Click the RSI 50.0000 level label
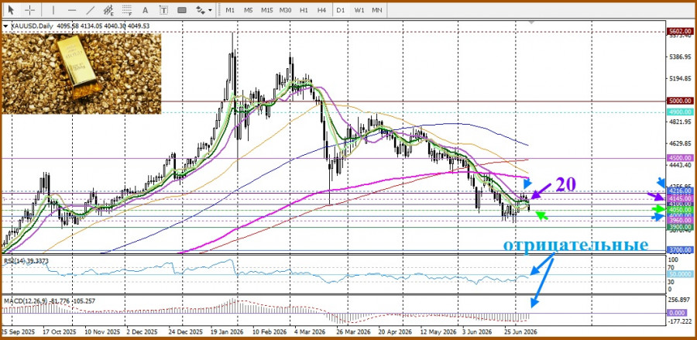697x340 pixels. pos(680,275)
